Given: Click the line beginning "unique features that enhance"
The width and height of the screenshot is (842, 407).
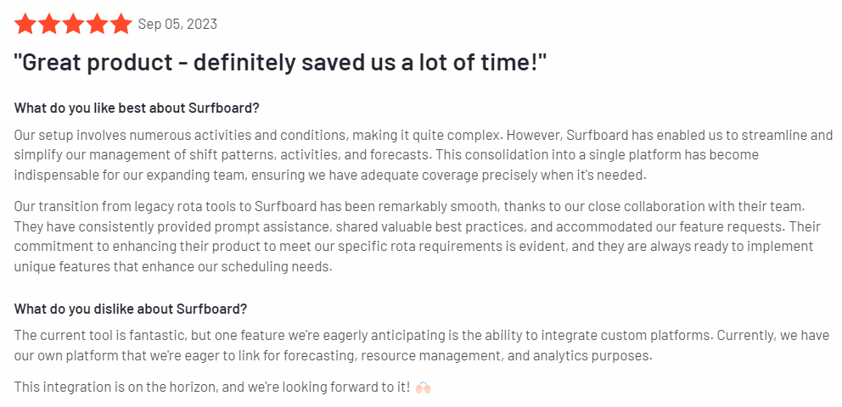Looking at the screenshot, I should click(173, 266).
